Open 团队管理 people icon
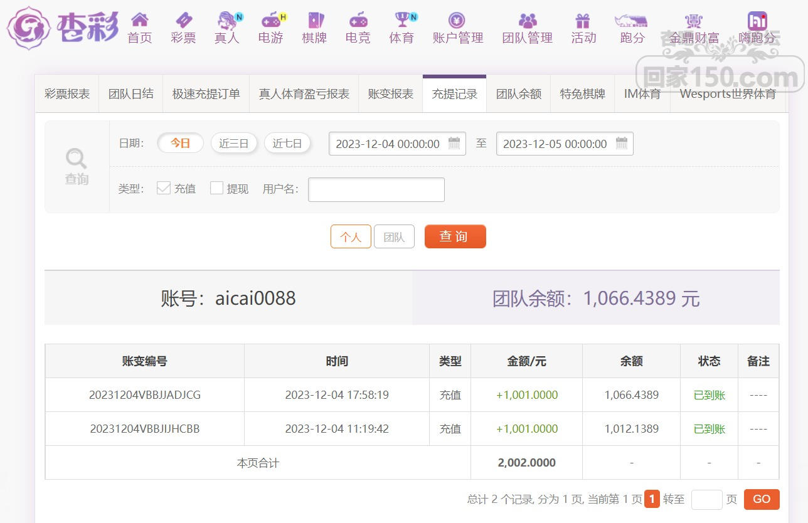 pos(527,21)
